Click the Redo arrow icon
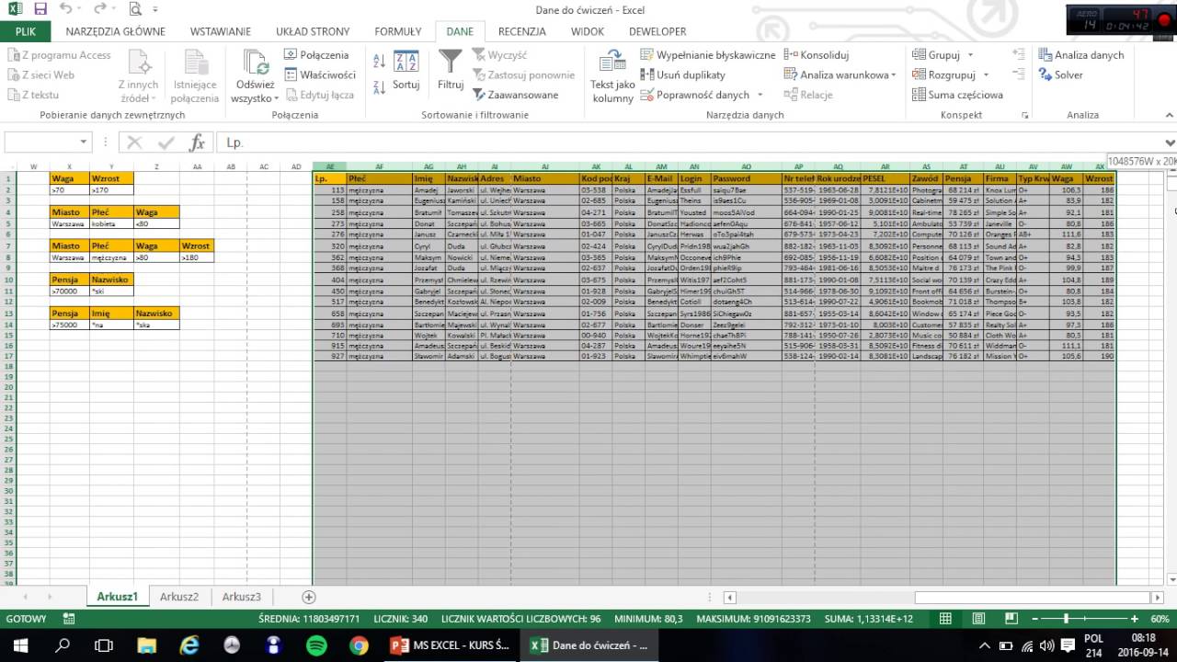Viewport: 1177px width, 662px height. click(x=99, y=9)
